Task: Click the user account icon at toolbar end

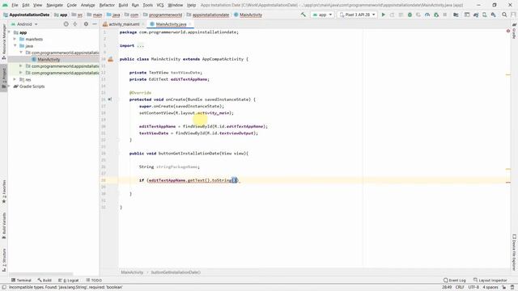Action: (x=513, y=15)
